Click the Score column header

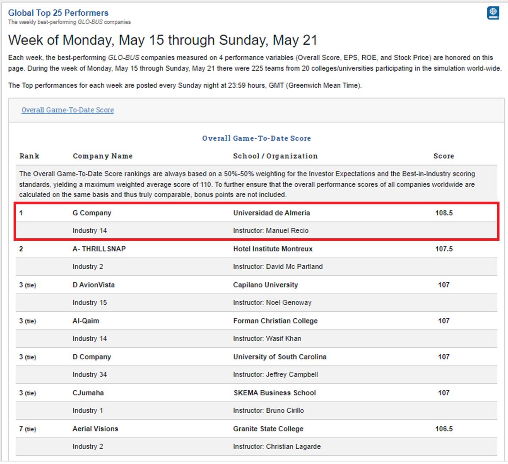tap(444, 156)
